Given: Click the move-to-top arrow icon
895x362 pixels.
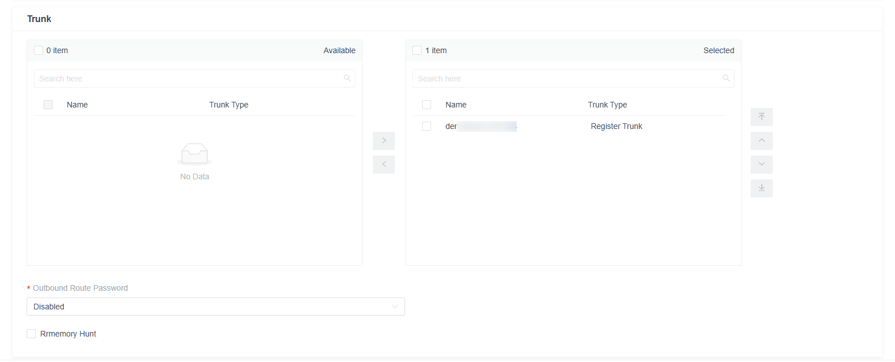Looking at the screenshot, I should (x=761, y=117).
